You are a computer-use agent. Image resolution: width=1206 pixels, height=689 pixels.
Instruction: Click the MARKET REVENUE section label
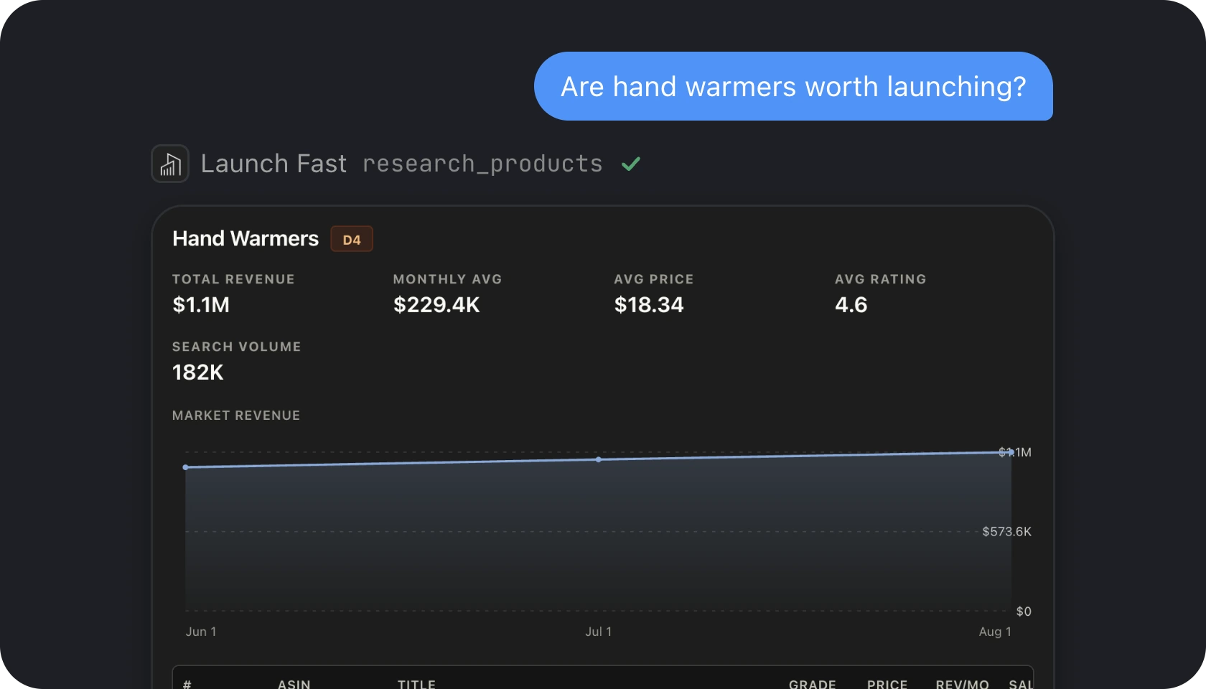pos(236,416)
